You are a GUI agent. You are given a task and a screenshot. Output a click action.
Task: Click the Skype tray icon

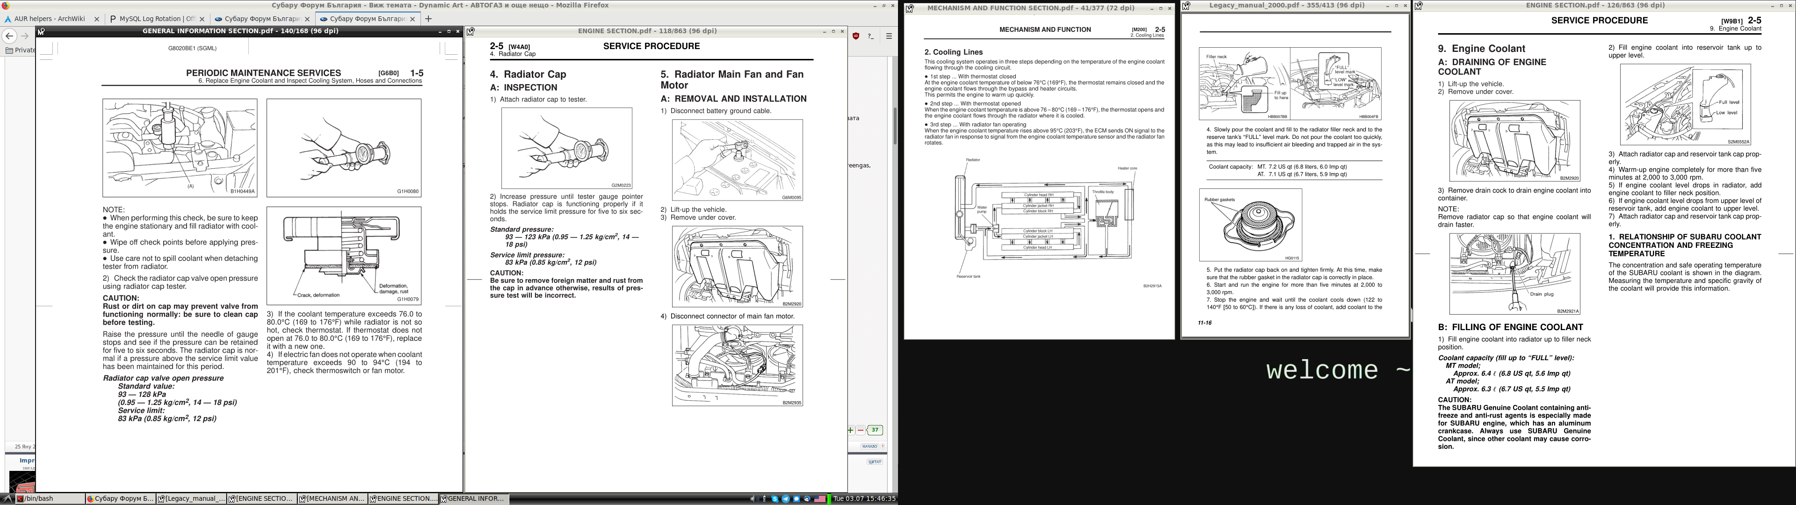[775, 499]
